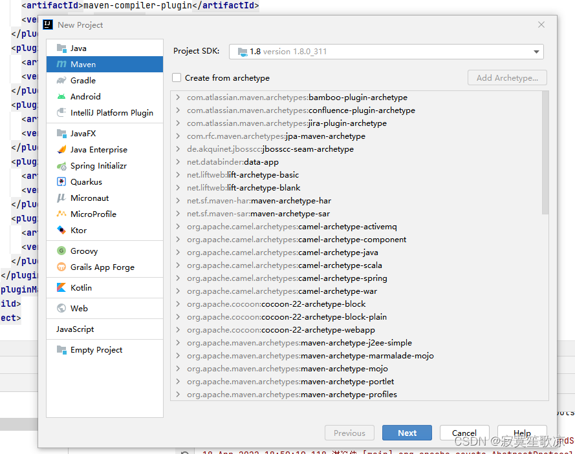The width and height of the screenshot is (575, 454).
Task: Click the SDK folder icon in the Project SDK field
Action: click(x=243, y=52)
